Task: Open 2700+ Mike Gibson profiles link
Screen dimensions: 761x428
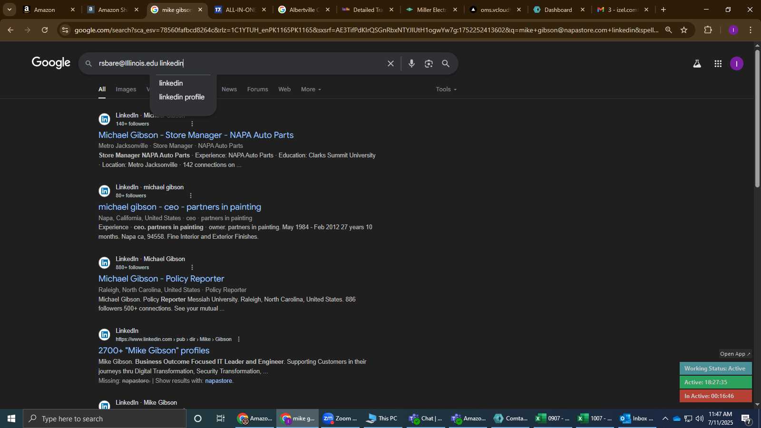Action: point(154,350)
